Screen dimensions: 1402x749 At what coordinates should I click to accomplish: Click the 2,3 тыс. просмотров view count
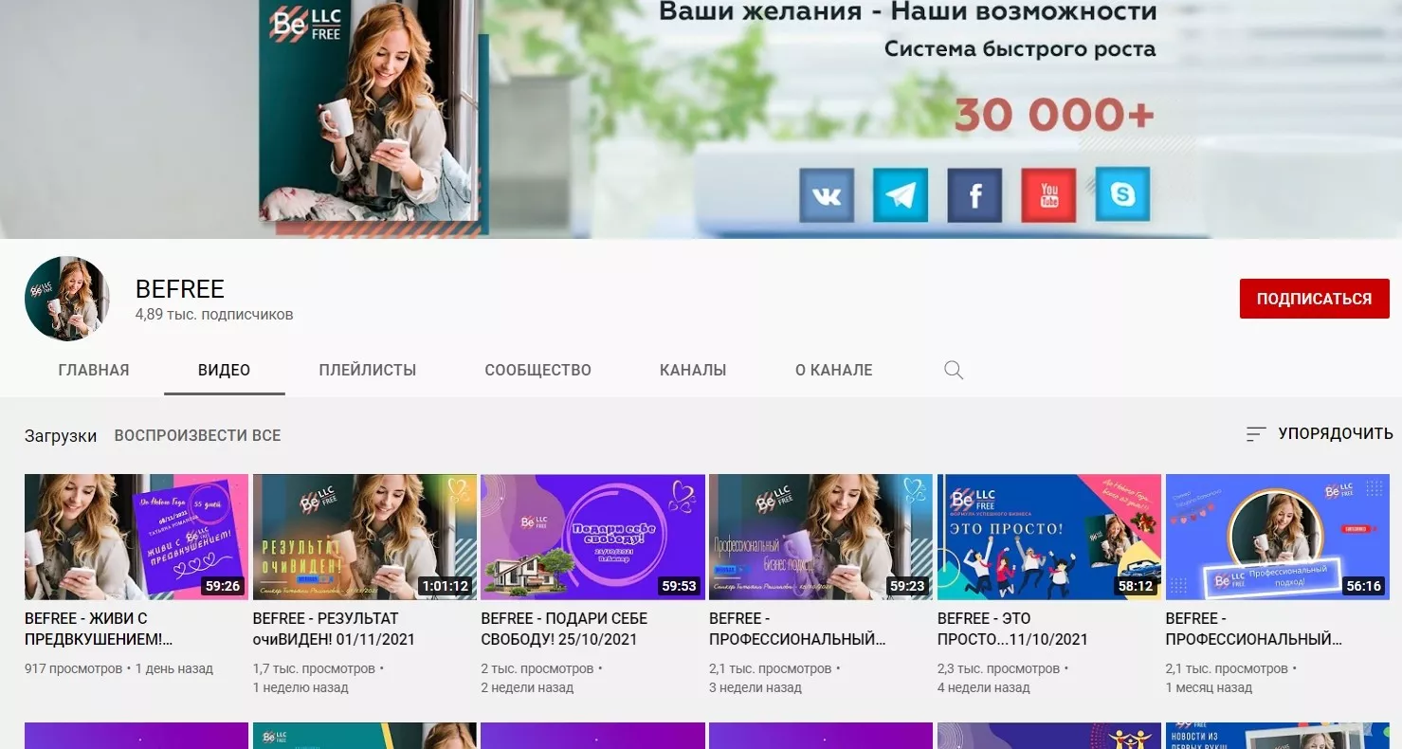point(998,668)
